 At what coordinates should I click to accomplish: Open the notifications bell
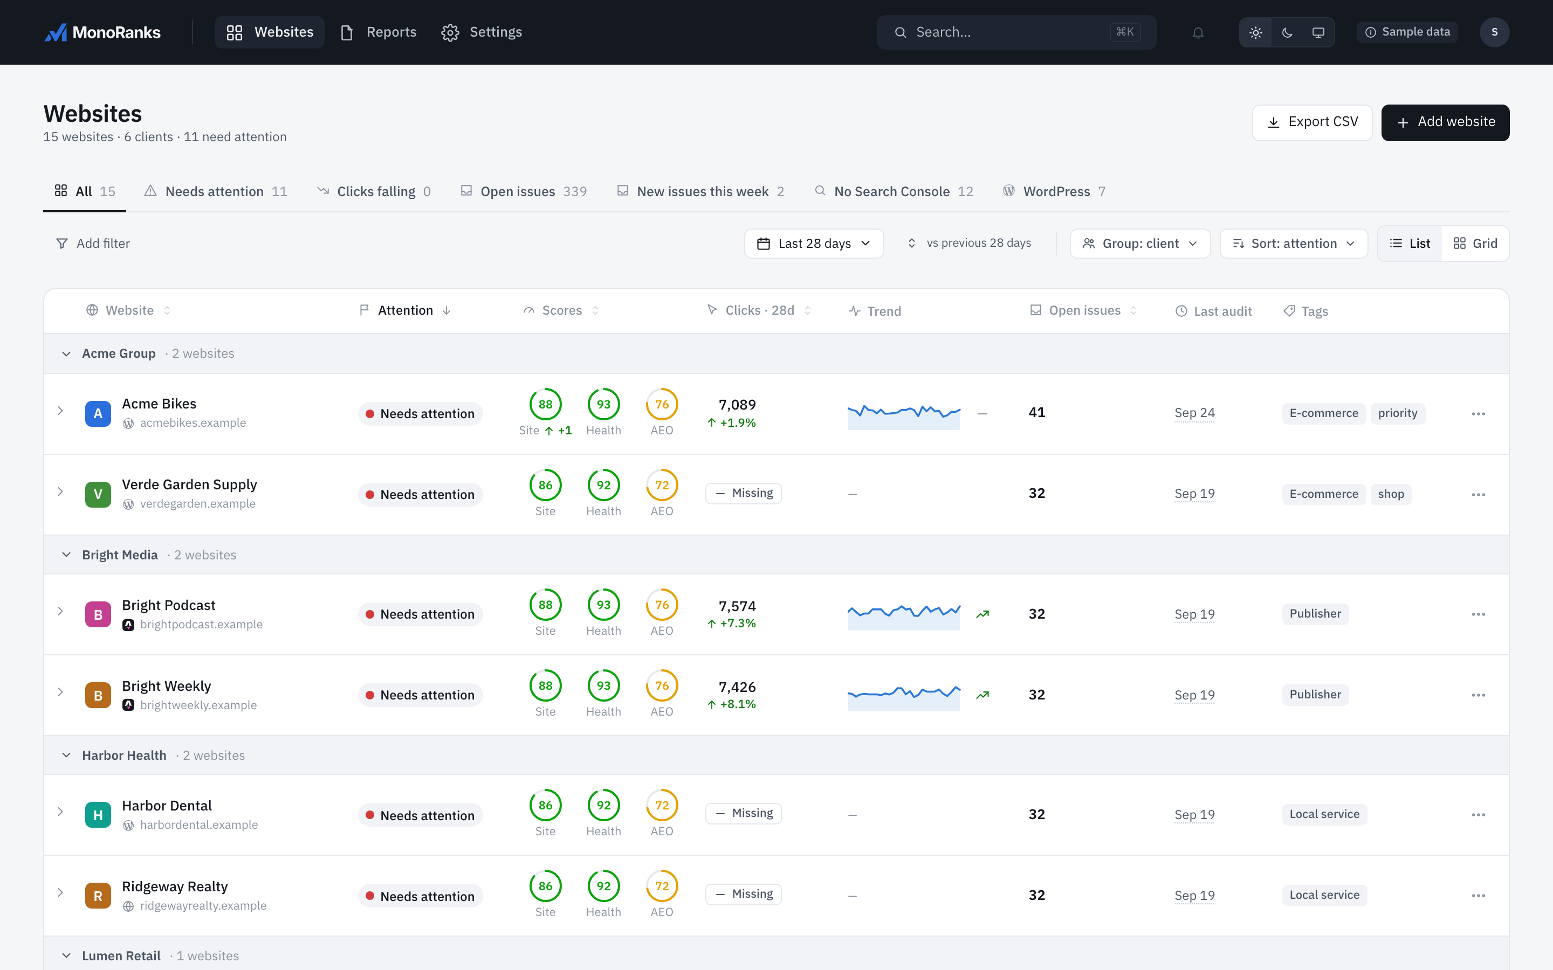click(x=1198, y=32)
